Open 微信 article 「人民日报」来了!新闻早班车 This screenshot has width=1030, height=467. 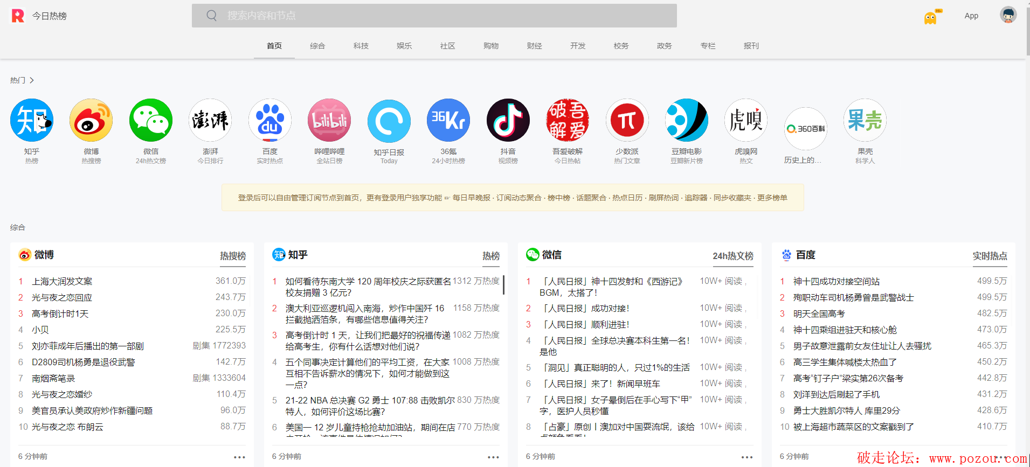click(x=600, y=384)
